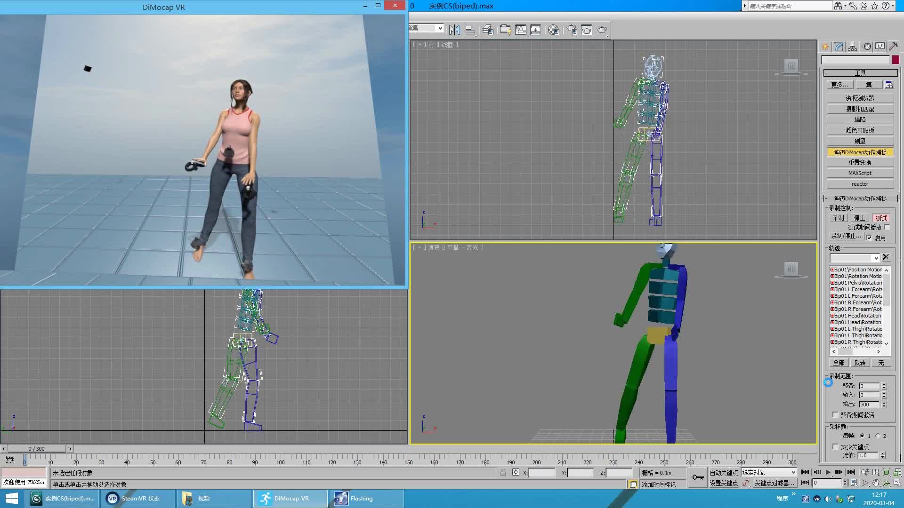Open the Render Setup icon
This screenshot has height=508, width=904.
click(572, 30)
